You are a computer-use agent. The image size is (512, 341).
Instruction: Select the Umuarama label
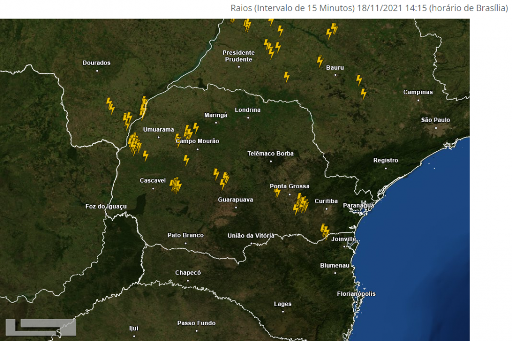coord(158,130)
